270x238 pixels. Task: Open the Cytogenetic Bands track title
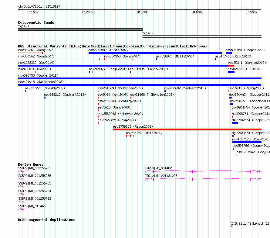point(36,22)
